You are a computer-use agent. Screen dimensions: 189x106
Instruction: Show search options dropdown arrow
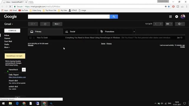coord(108,16)
